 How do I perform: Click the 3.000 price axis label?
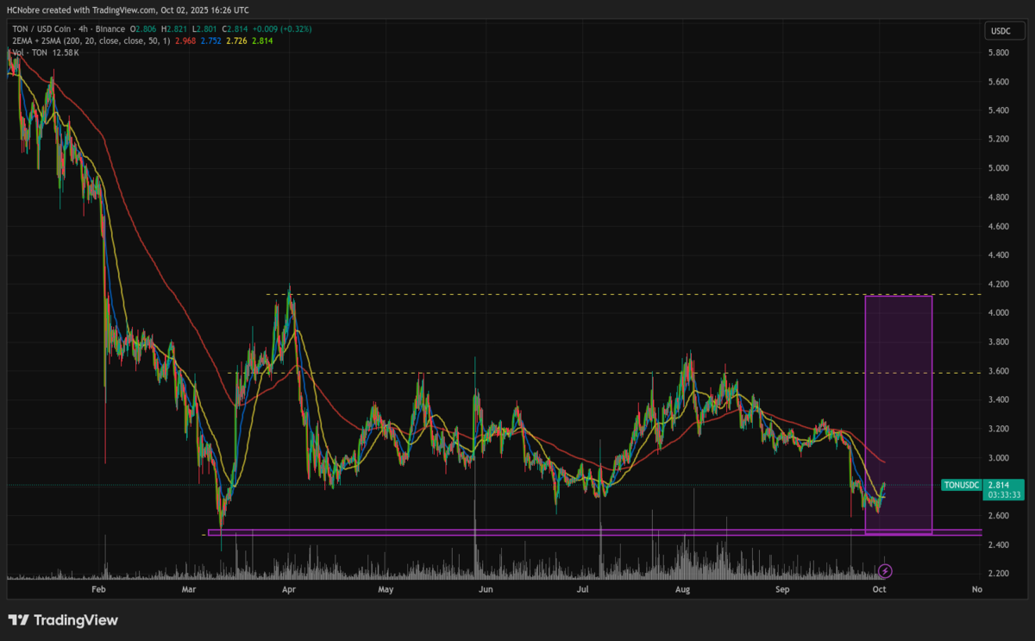pos(998,458)
